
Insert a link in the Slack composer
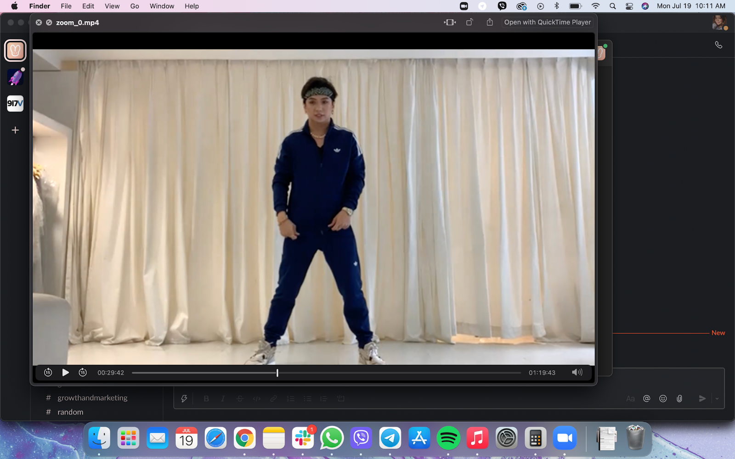coord(273,398)
